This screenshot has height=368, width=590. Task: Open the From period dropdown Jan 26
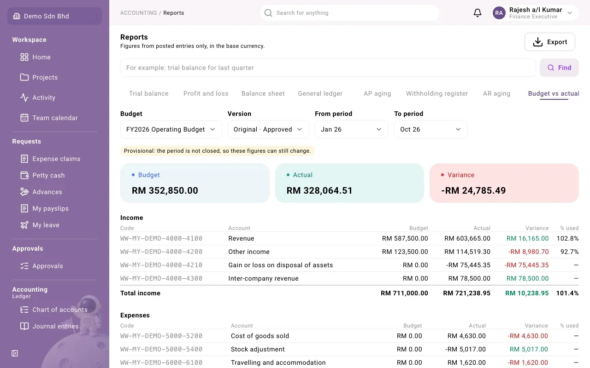coord(352,129)
